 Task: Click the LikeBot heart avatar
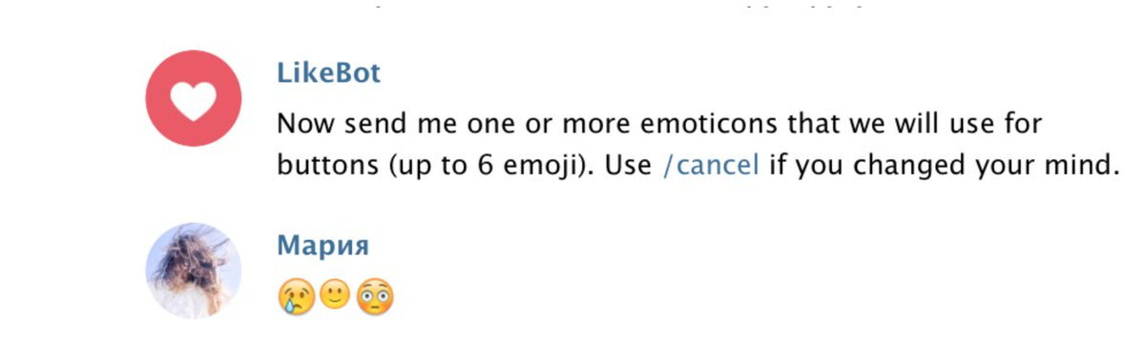click(194, 99)
